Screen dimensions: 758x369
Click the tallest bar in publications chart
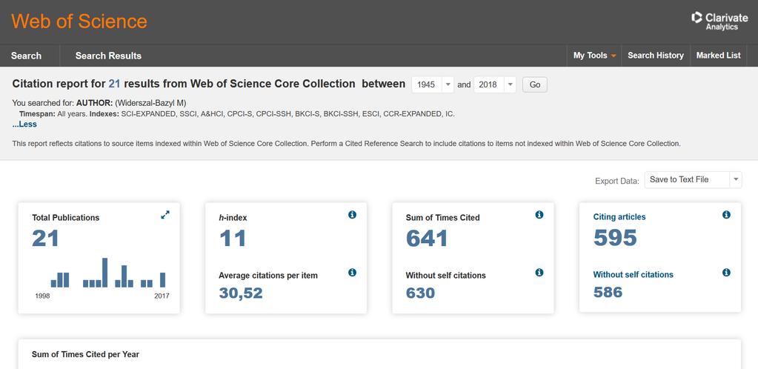point(105,273)
